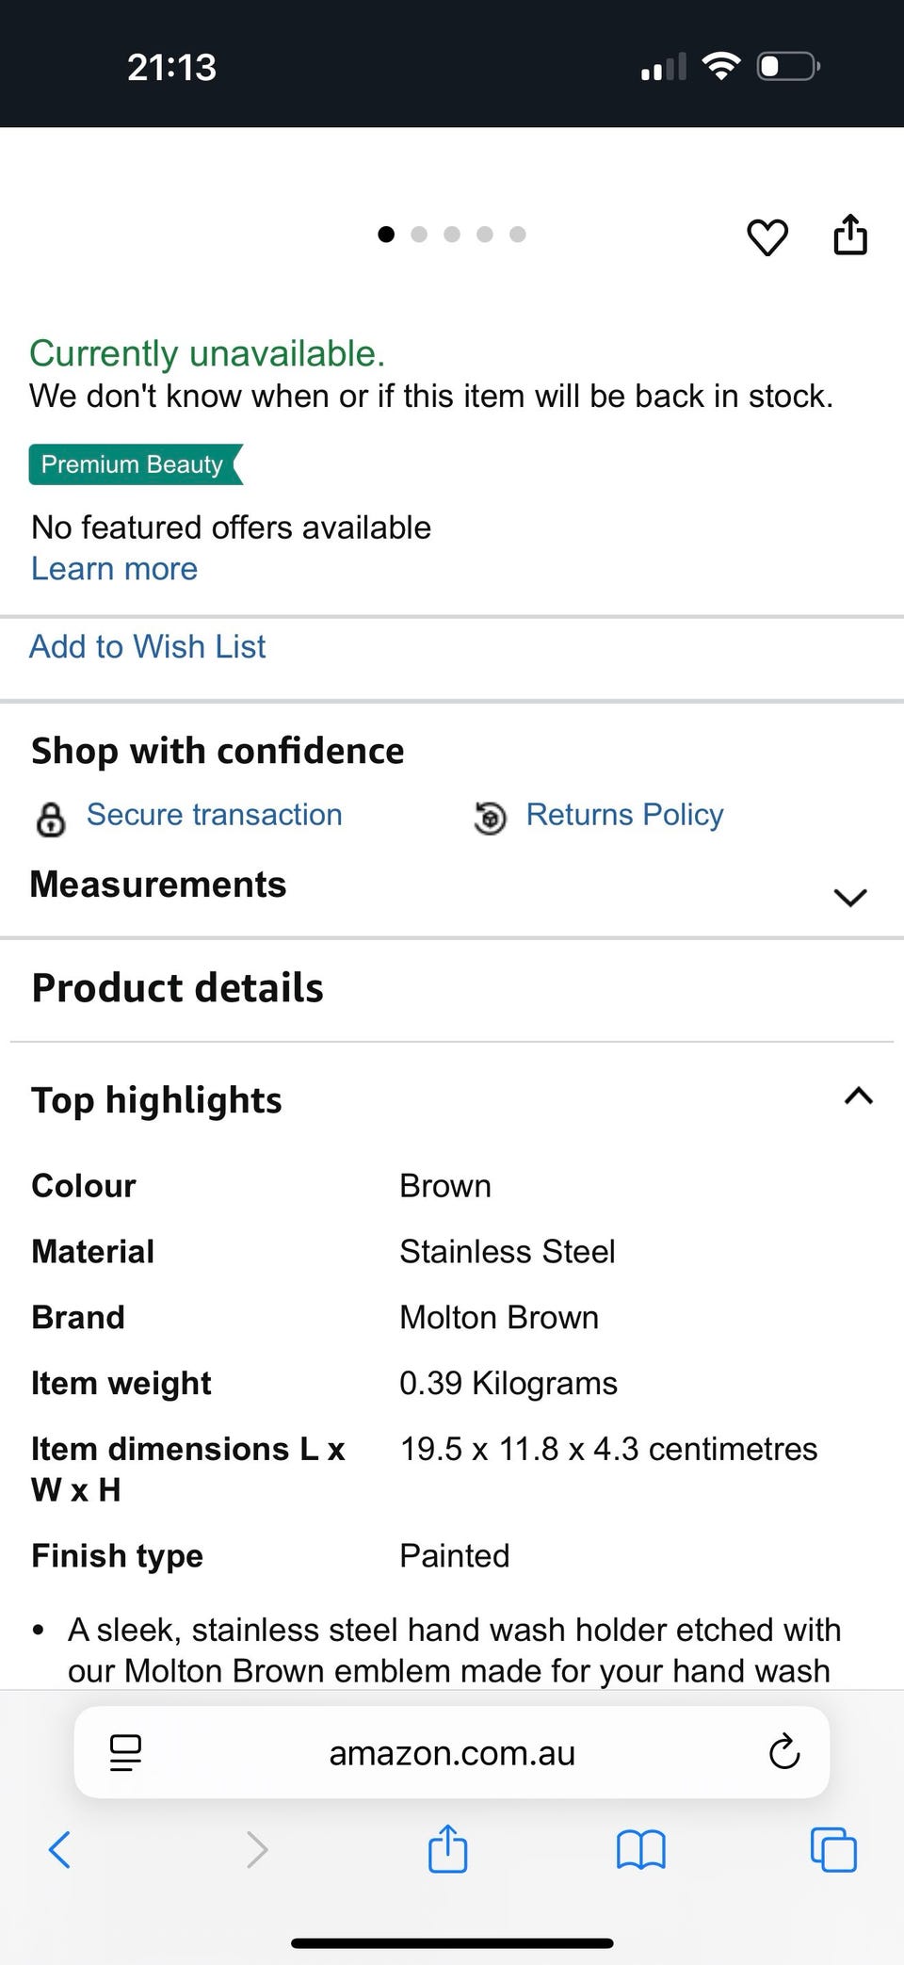Show open tabs in Safari

[x=833, y=1849]
